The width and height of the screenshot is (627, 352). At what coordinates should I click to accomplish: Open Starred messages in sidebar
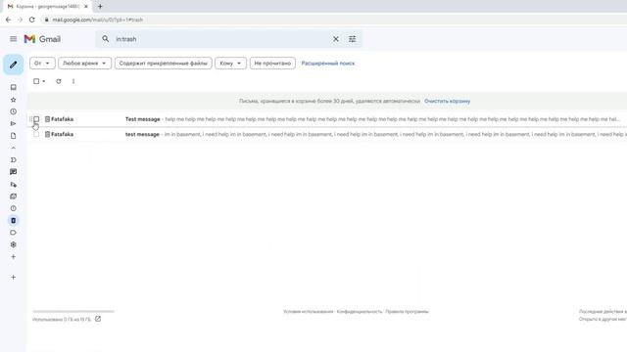coord(13,100)
